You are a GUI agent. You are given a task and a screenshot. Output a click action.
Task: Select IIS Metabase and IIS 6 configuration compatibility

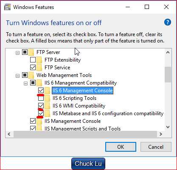108,113
